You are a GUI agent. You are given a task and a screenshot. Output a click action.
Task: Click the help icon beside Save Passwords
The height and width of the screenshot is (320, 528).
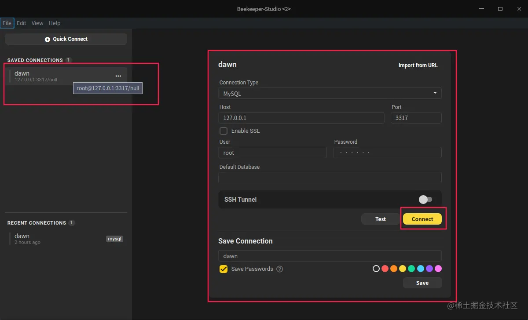pyautogui.click(x=280, y=269)
